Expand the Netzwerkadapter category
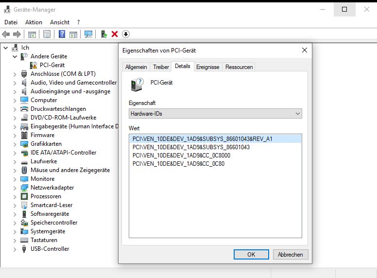Viewport: 377px width, 278px height. click(15, 188)
